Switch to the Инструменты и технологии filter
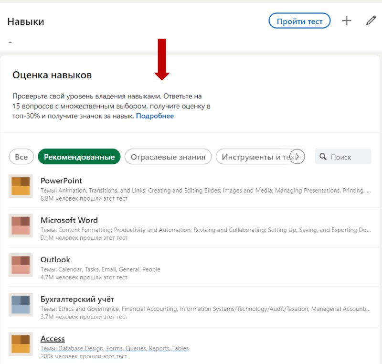This screenshot has height=364, width=382. (254, 157)
